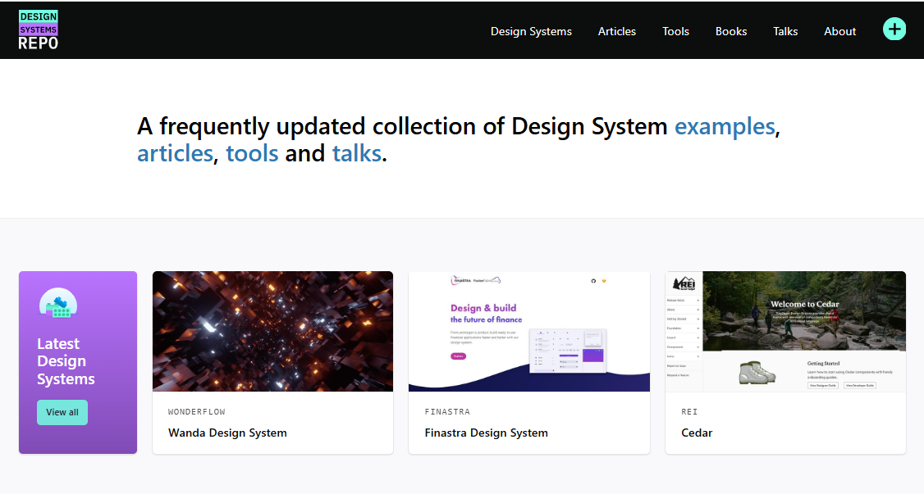The image size is (924, 494).
Task: Click the Finastra Design System title
Action: 486,433
